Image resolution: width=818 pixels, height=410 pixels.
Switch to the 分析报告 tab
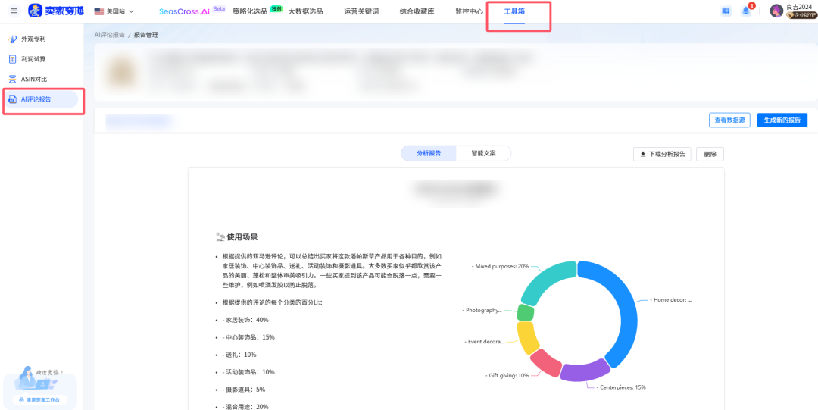tap(429, 153)
